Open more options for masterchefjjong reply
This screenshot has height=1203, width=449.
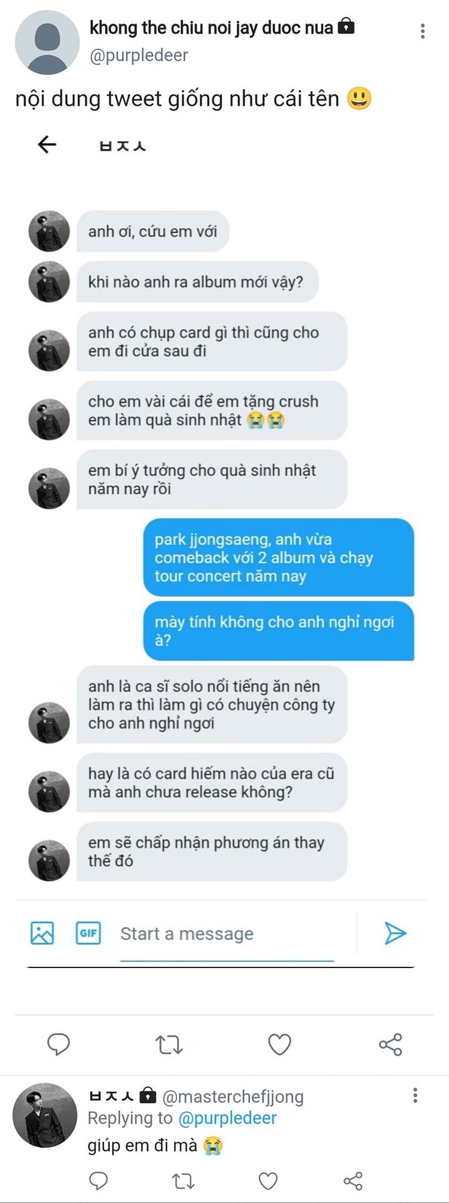click(415, 1095)
